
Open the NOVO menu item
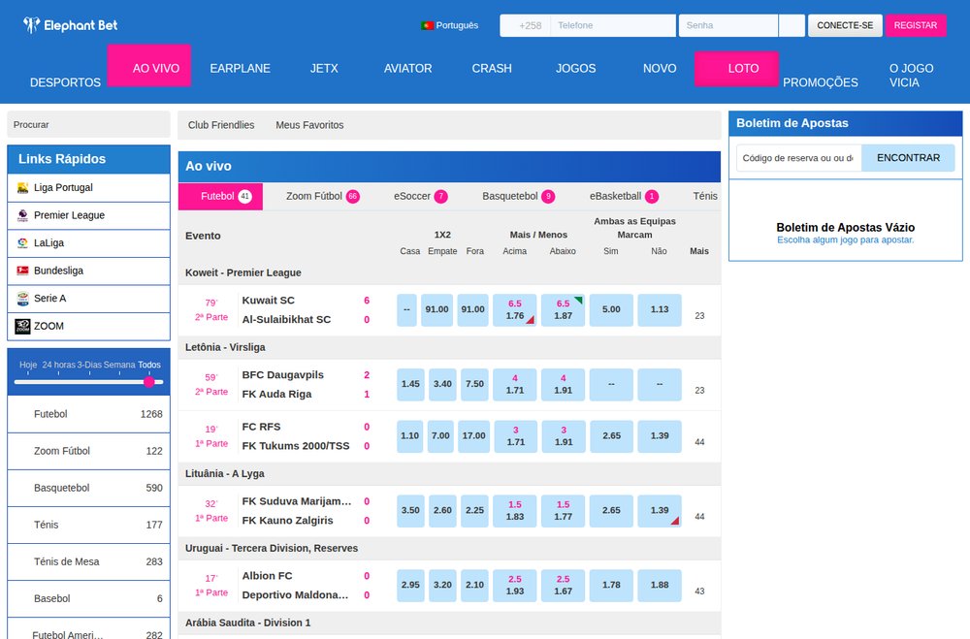tap(660, 68)
